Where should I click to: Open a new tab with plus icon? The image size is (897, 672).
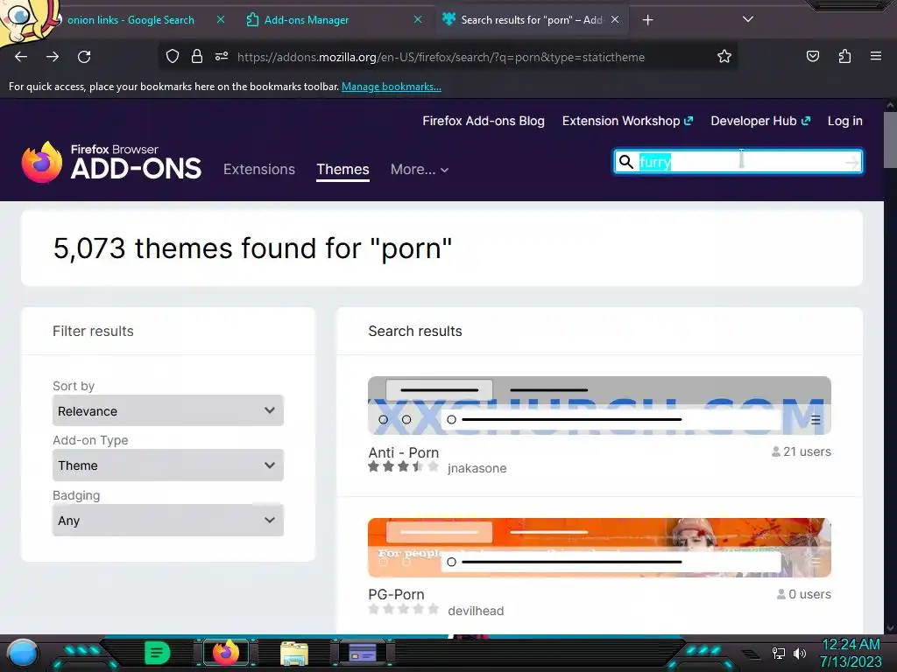point(647,20)
